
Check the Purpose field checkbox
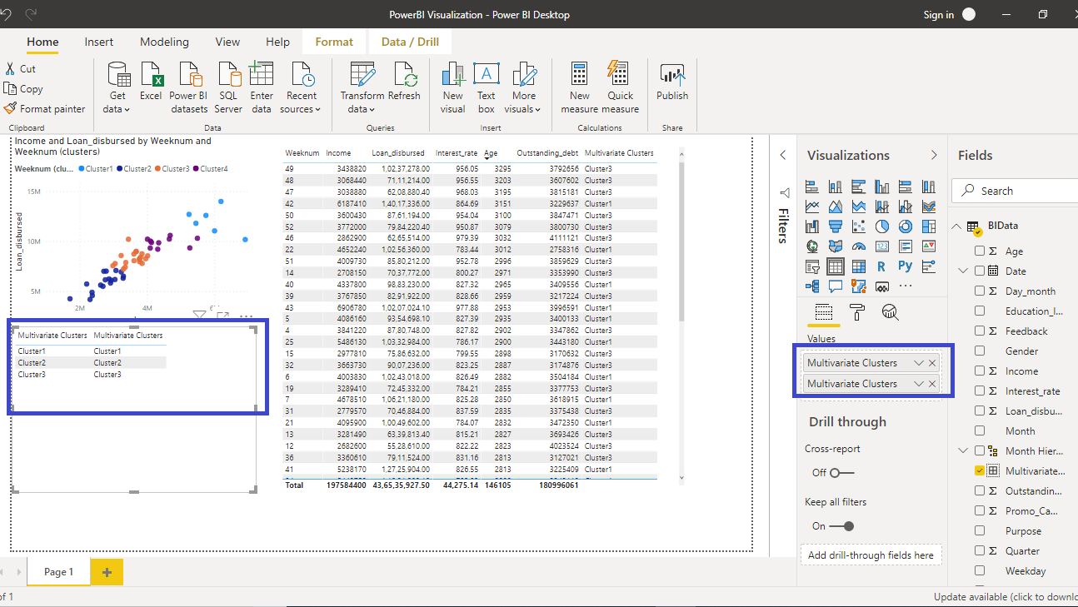(980, 530)
